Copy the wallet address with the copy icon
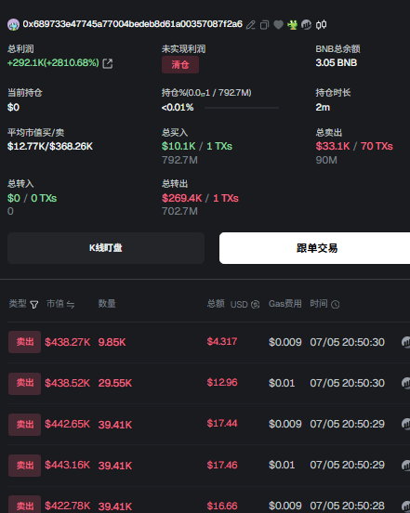410x513 pixels. click(x=264, y=25)
